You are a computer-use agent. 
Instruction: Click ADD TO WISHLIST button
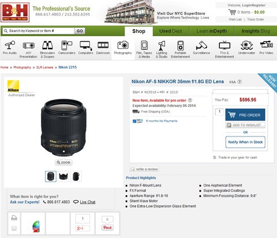pos(245,125)
